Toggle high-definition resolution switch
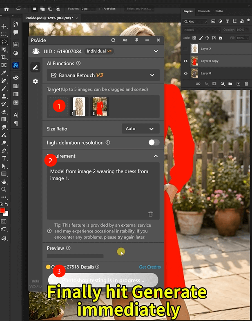252x321 pixels. (x=154, y=143)
